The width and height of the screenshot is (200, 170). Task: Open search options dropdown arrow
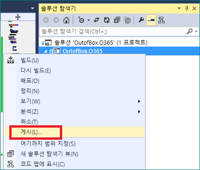[196, 31]
